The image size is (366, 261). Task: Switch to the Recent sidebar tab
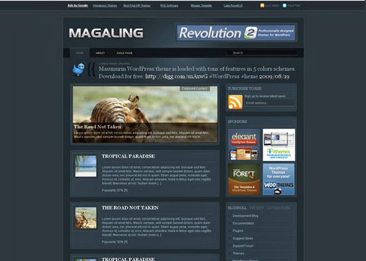tap(256, 208)
